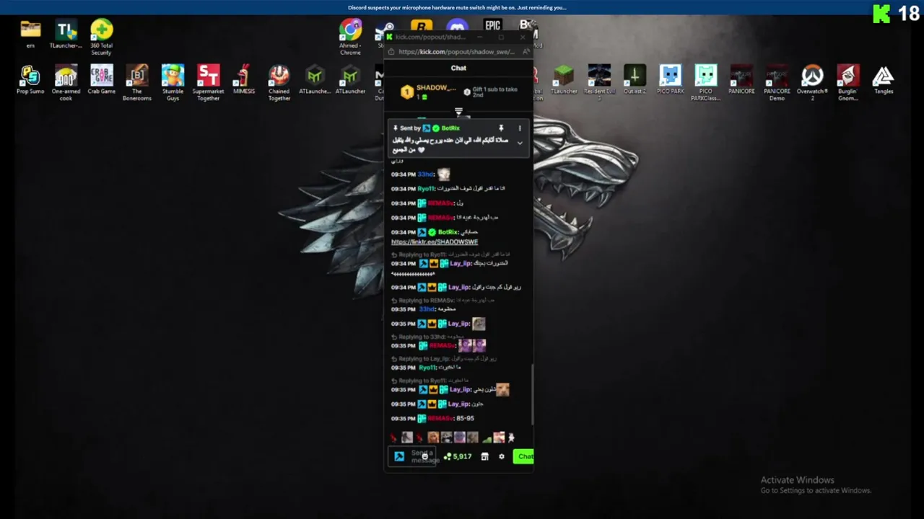Launch Chained Together shortcut

tap(279, 83)
